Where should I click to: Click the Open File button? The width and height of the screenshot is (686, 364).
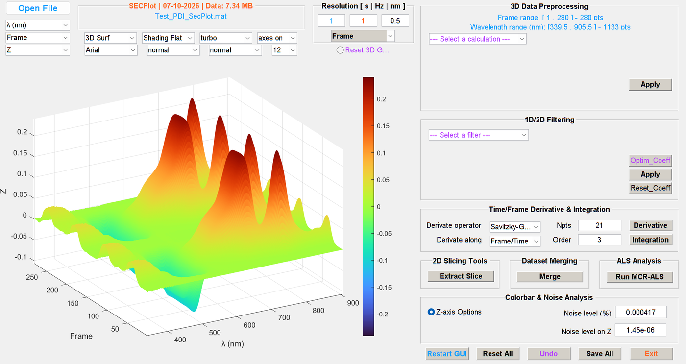click(x=38, y=8)
